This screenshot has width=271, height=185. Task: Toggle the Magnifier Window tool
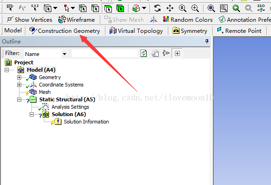[x=224, y=8]
